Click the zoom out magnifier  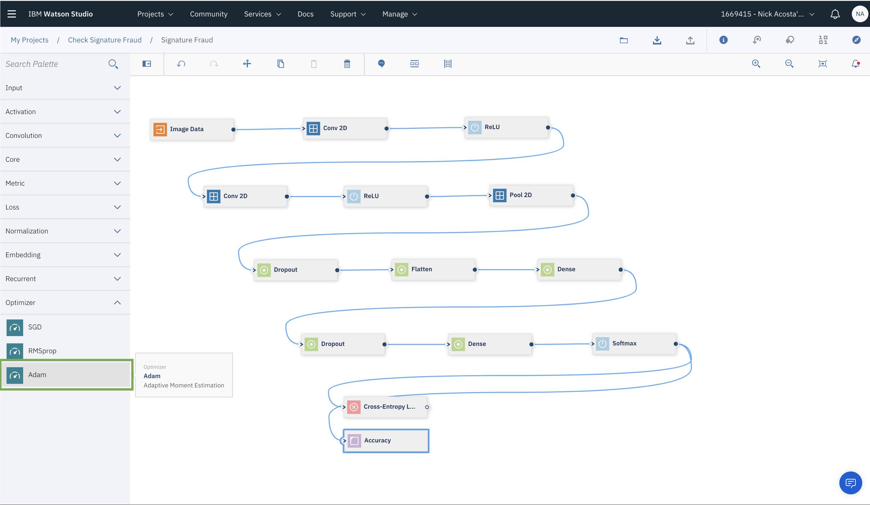789,63
